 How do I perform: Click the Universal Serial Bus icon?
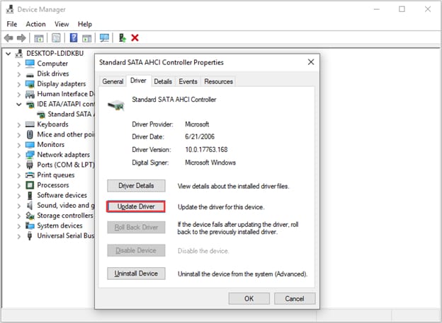click(x=30, y=236)
